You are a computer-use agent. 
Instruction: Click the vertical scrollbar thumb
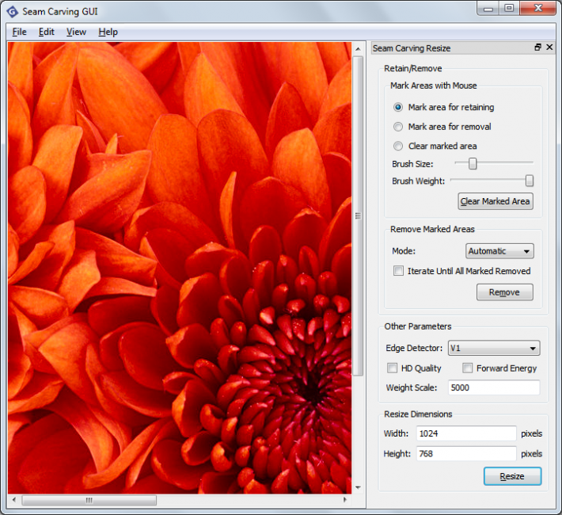[x=358, y=216]
